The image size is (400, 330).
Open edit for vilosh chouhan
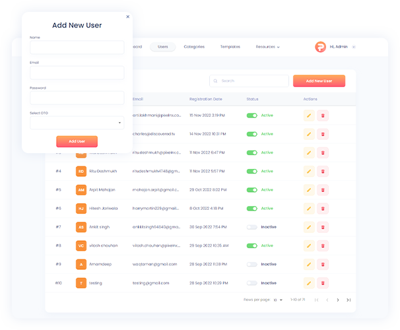pyautogui.click(x=308, y=246)
